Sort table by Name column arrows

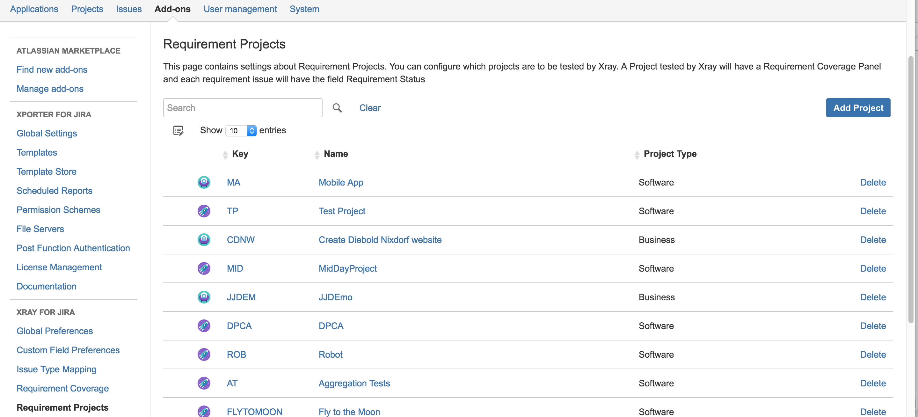pyautogui.click(x=317, y=155)
